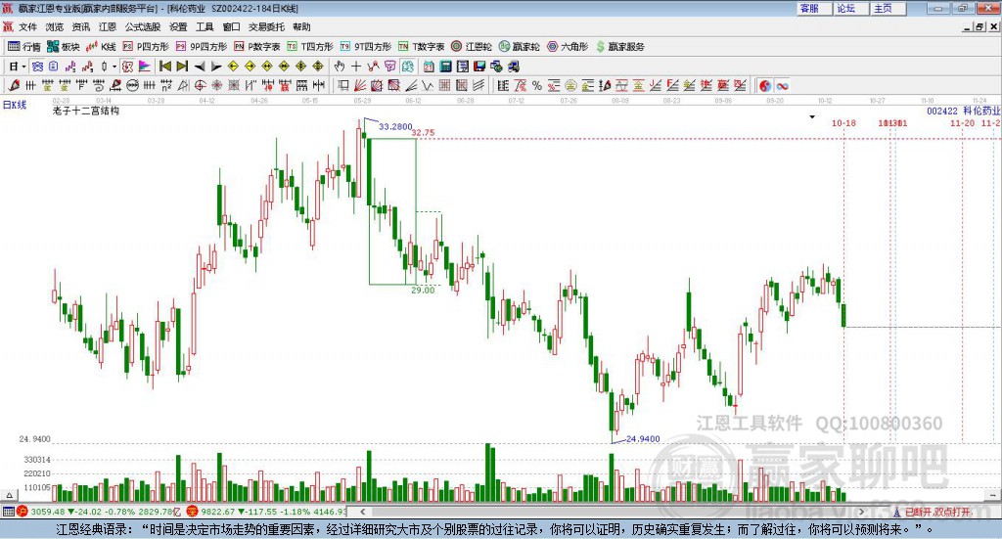This screenshot has height=539, width=1002.
Task: Open the 板块 sectors view
Action: point(64,47)
